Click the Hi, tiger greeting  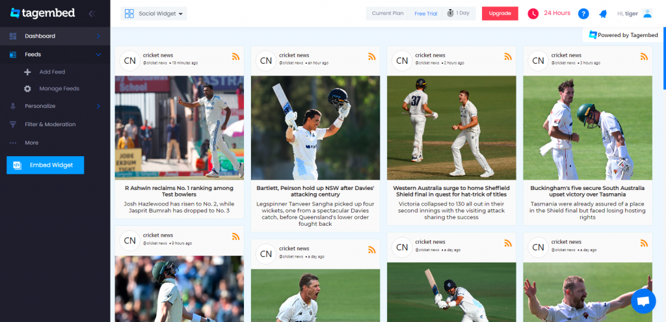pyautogui.click(x=628, y=14)
